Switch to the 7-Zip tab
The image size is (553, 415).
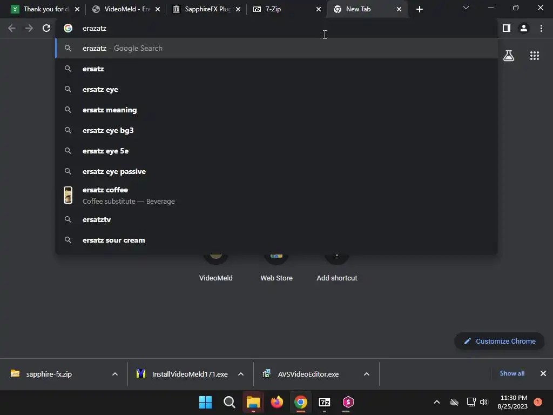coord(286,9)
